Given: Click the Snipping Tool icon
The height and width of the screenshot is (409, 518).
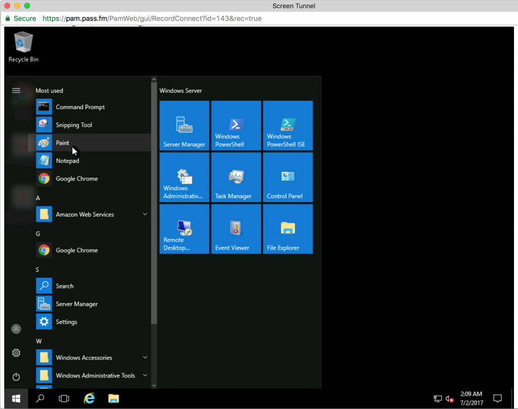Looking at the screenshot, I should pos(44,125).
